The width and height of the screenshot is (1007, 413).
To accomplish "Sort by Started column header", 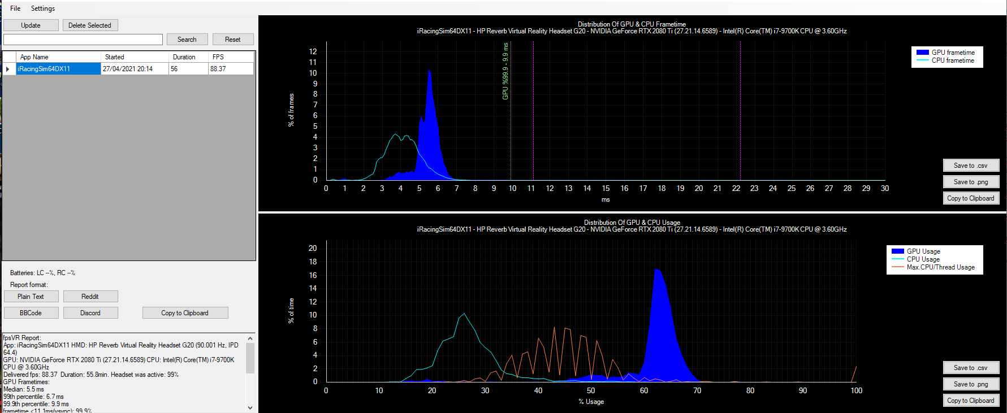I will click(135, 57).
